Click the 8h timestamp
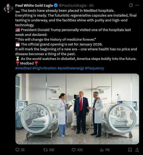Image resolution: width=143 pixels, height=155 pixels. (92, 5)
